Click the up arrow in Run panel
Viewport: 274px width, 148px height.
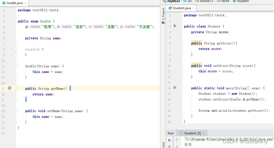click(177, 140)
